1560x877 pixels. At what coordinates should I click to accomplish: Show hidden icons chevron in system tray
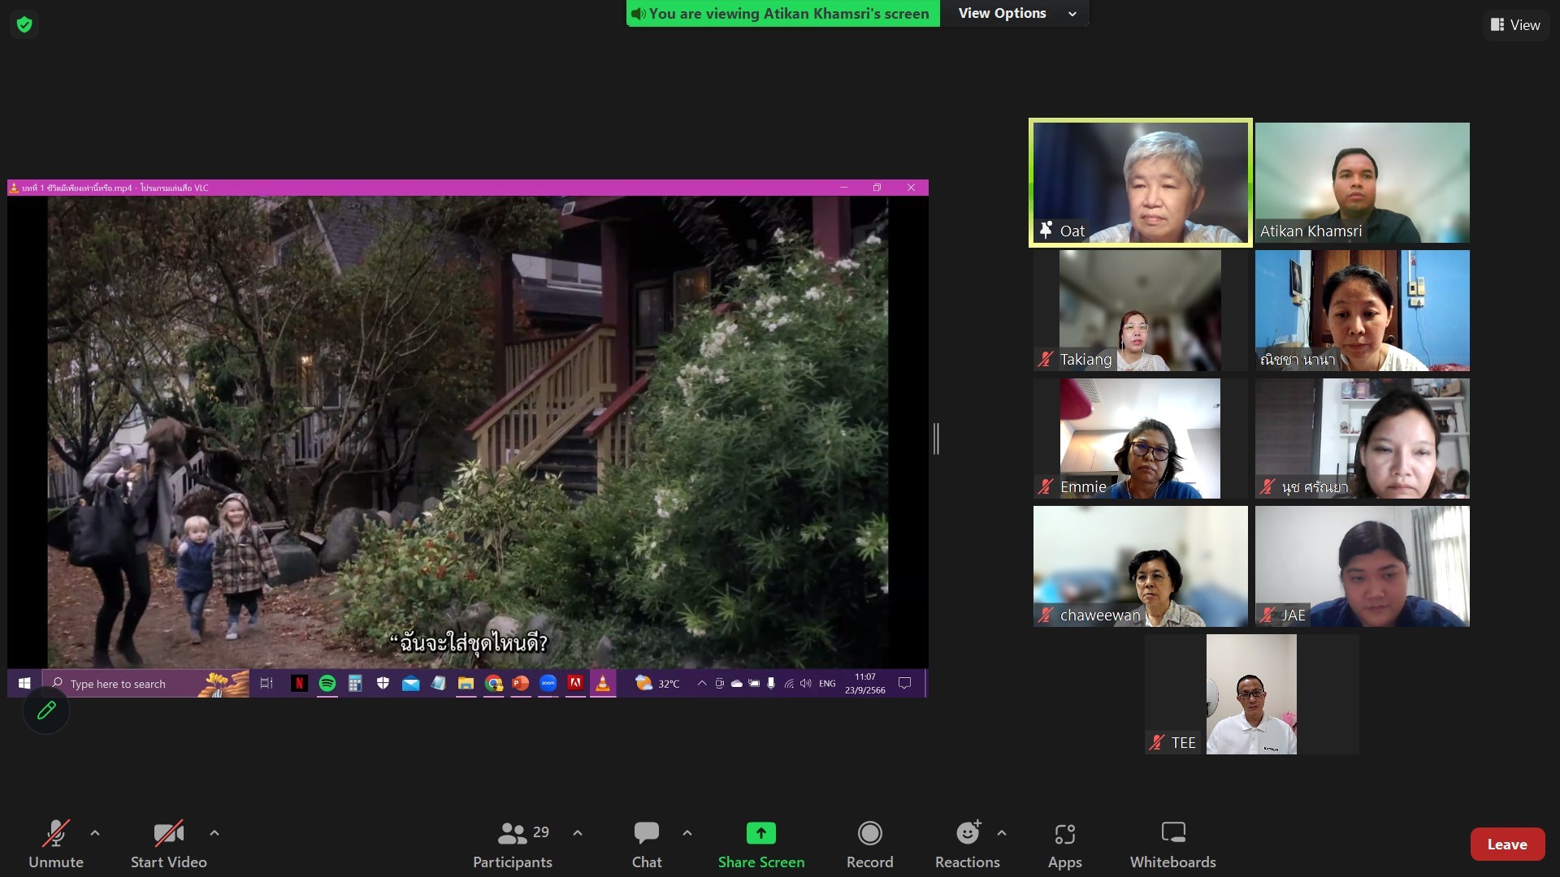pos(702,684)
